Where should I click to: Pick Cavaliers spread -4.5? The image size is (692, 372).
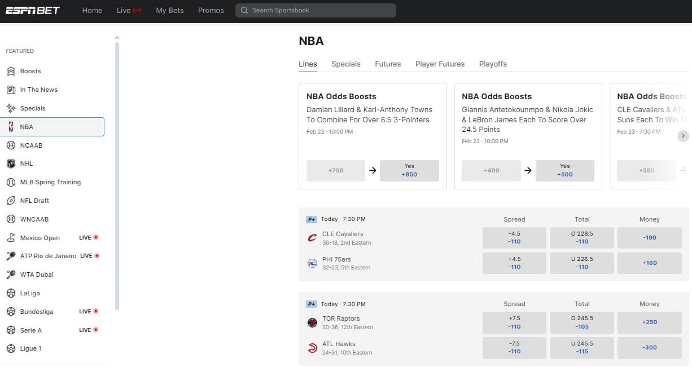(514, 238)
